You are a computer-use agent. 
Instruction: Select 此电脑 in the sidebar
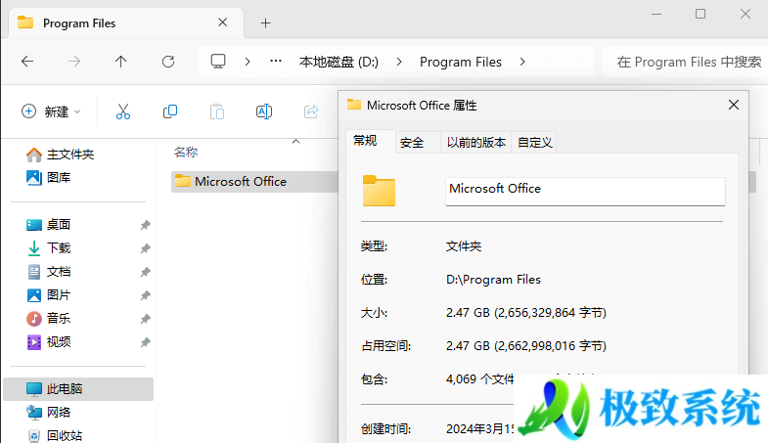[78, 389]
